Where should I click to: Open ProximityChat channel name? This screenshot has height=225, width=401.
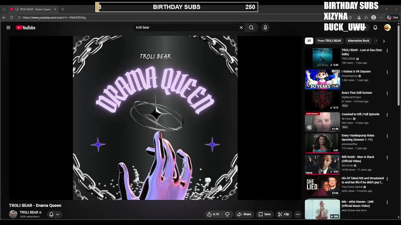pyautogui.click(x=349, y=76)
